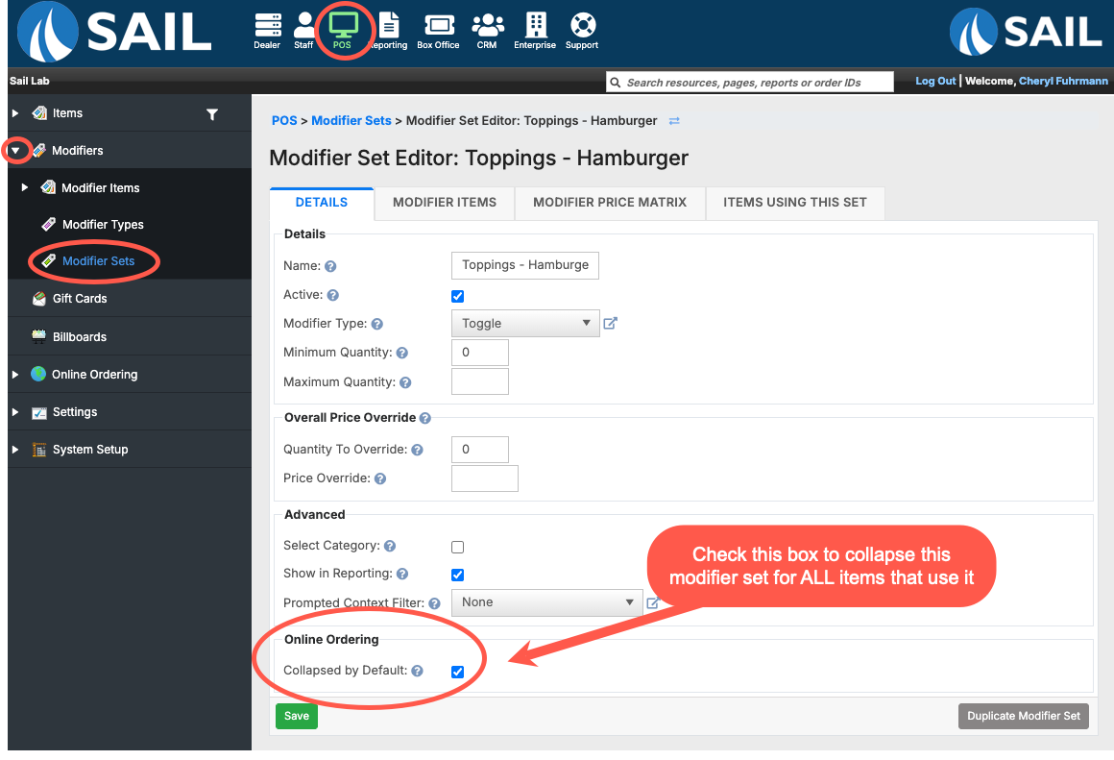Toggle the Active checkbox

tap(457, 297)
